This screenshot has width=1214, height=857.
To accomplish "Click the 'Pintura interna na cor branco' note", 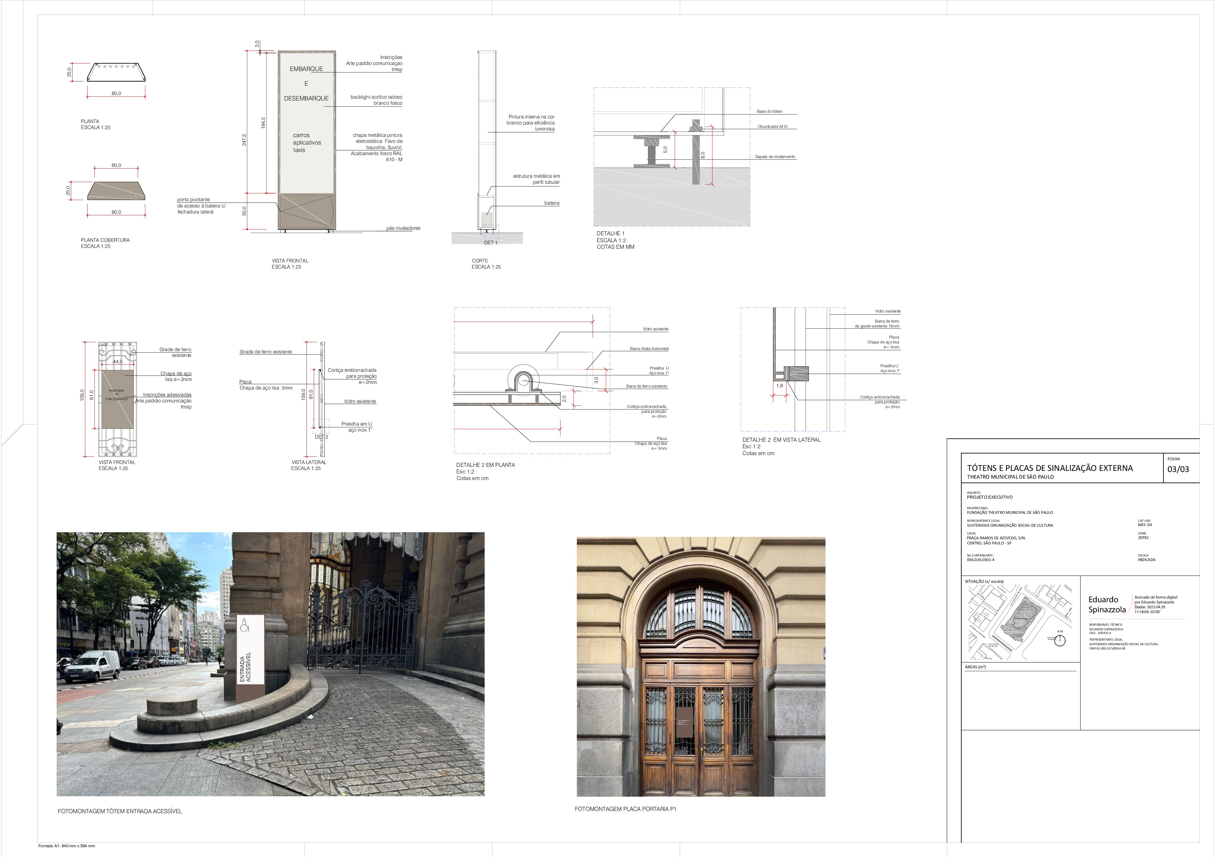I will click(531, 123).
